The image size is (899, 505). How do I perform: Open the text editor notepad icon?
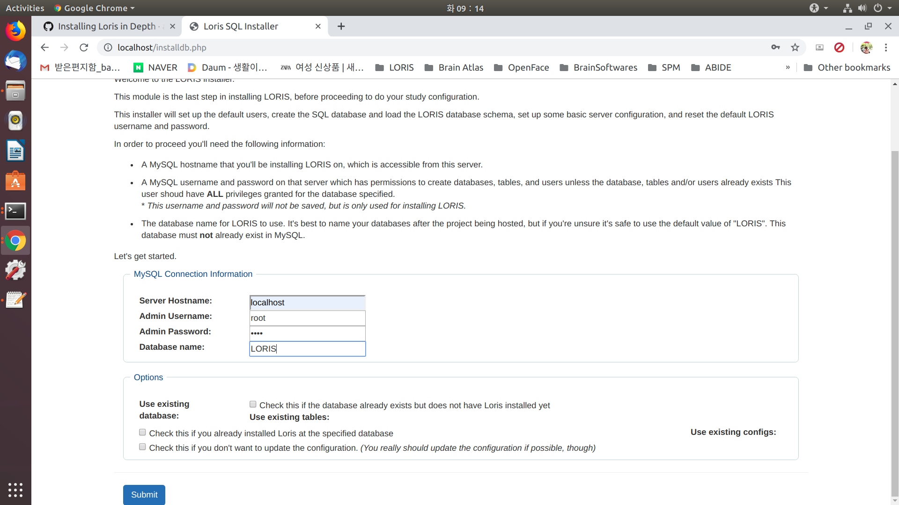(15, 300)
